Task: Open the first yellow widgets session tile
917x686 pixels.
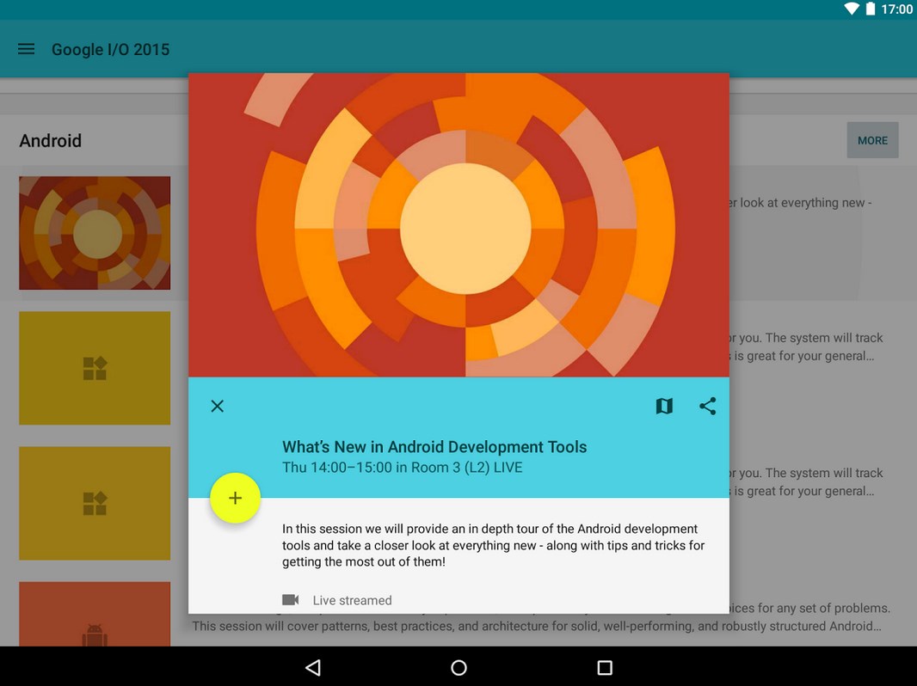Action: pos(95,368)
